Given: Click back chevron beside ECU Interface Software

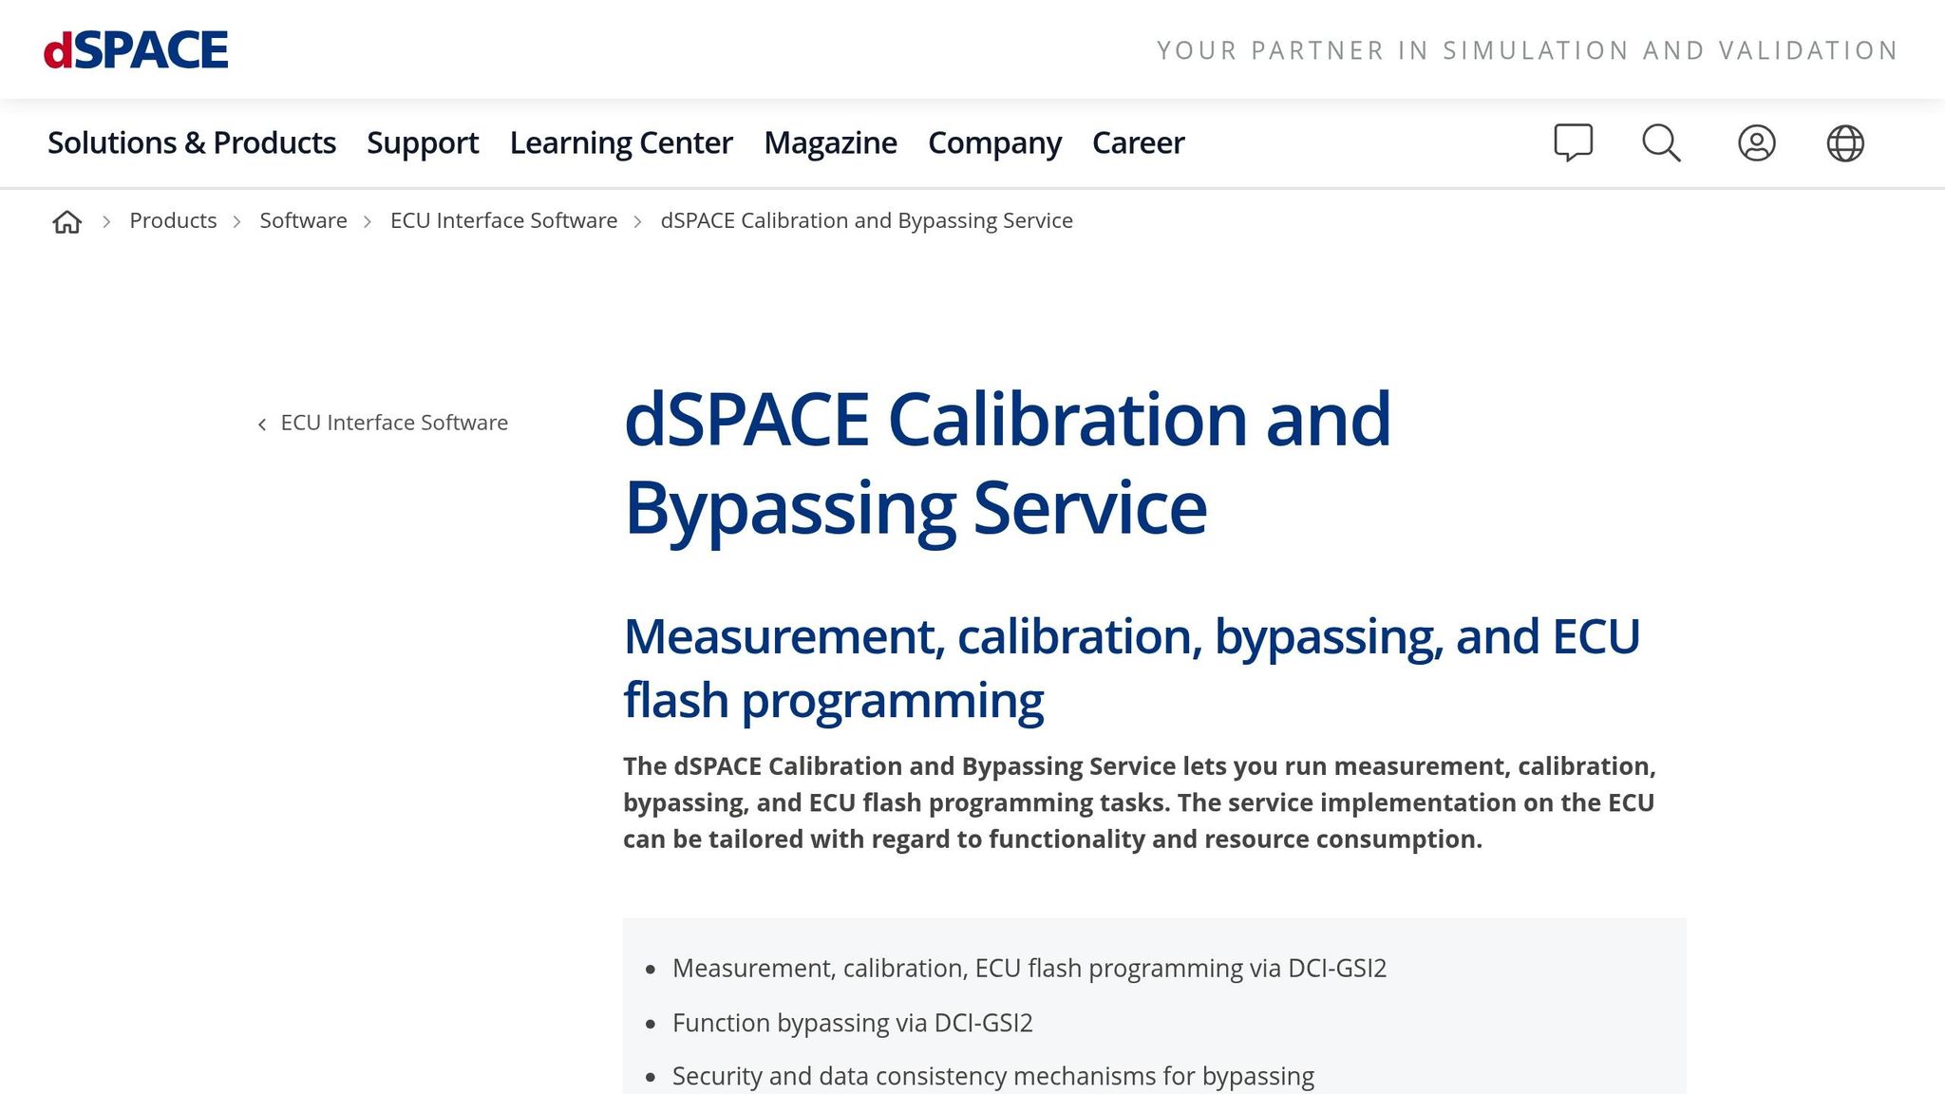Looking at the screenshot, I should pyautogui.click(x=262, y=424).
